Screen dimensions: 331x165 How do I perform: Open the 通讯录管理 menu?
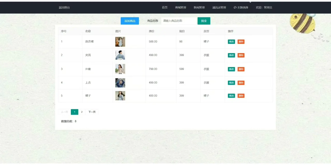coord(219,7)
